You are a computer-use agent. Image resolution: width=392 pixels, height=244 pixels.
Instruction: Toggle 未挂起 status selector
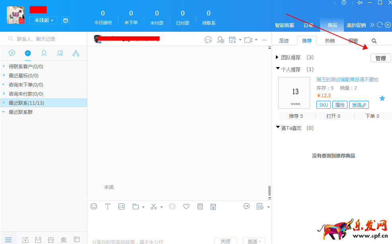coord(43,20)
